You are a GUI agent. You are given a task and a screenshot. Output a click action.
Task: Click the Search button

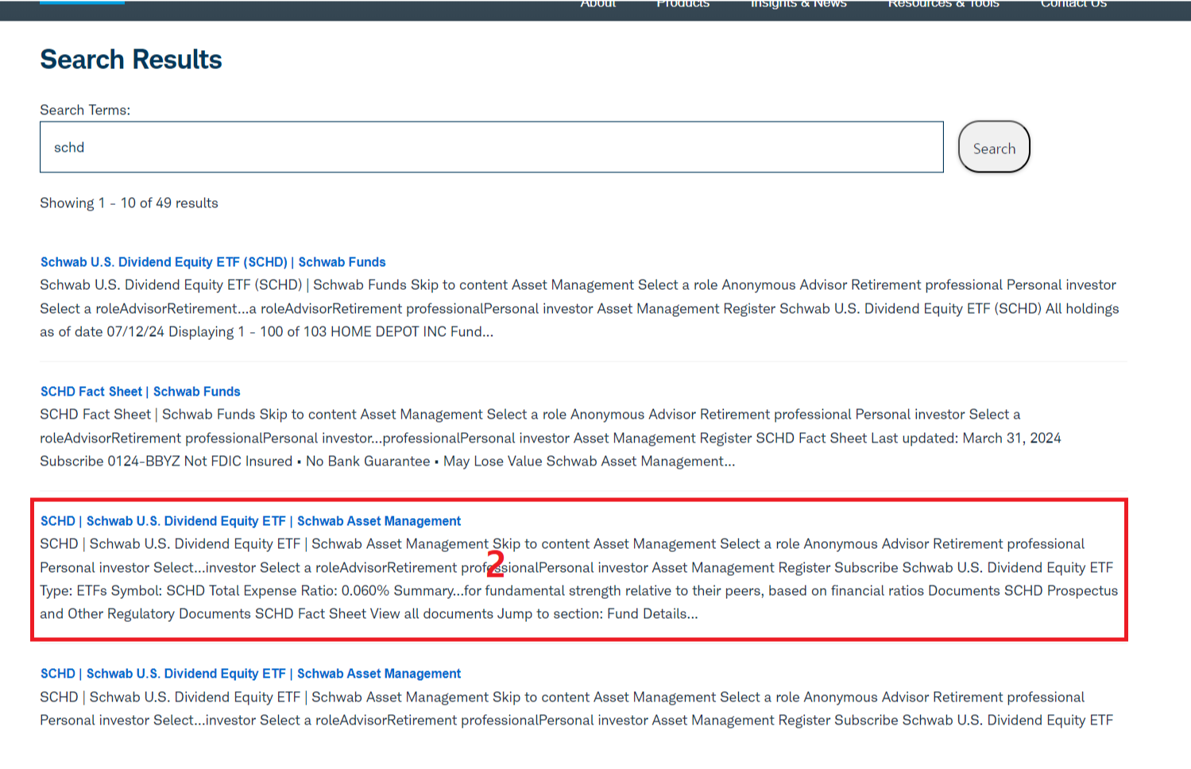point(994,147)
